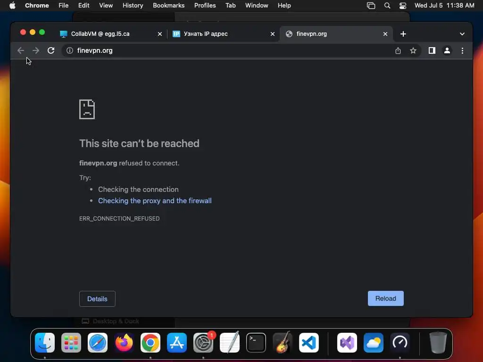483x362 pixels.
Task: Open the Help menu
Action: coord(284,6)
